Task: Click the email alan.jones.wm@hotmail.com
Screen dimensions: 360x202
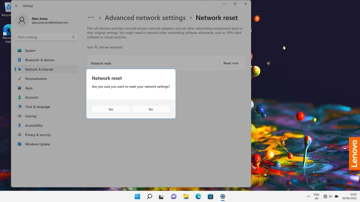Action: pos(50,23)
